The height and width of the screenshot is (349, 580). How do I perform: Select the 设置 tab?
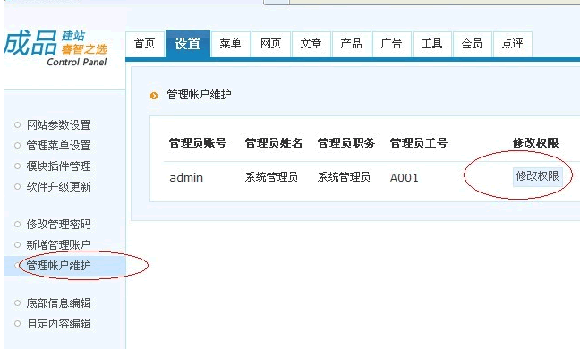tap(188, 44)
